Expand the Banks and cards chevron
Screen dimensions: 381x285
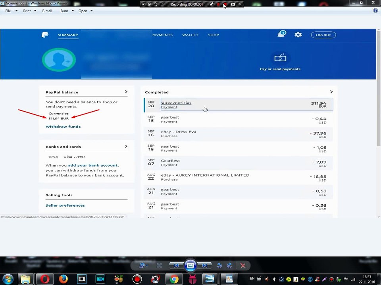point(126,146)
